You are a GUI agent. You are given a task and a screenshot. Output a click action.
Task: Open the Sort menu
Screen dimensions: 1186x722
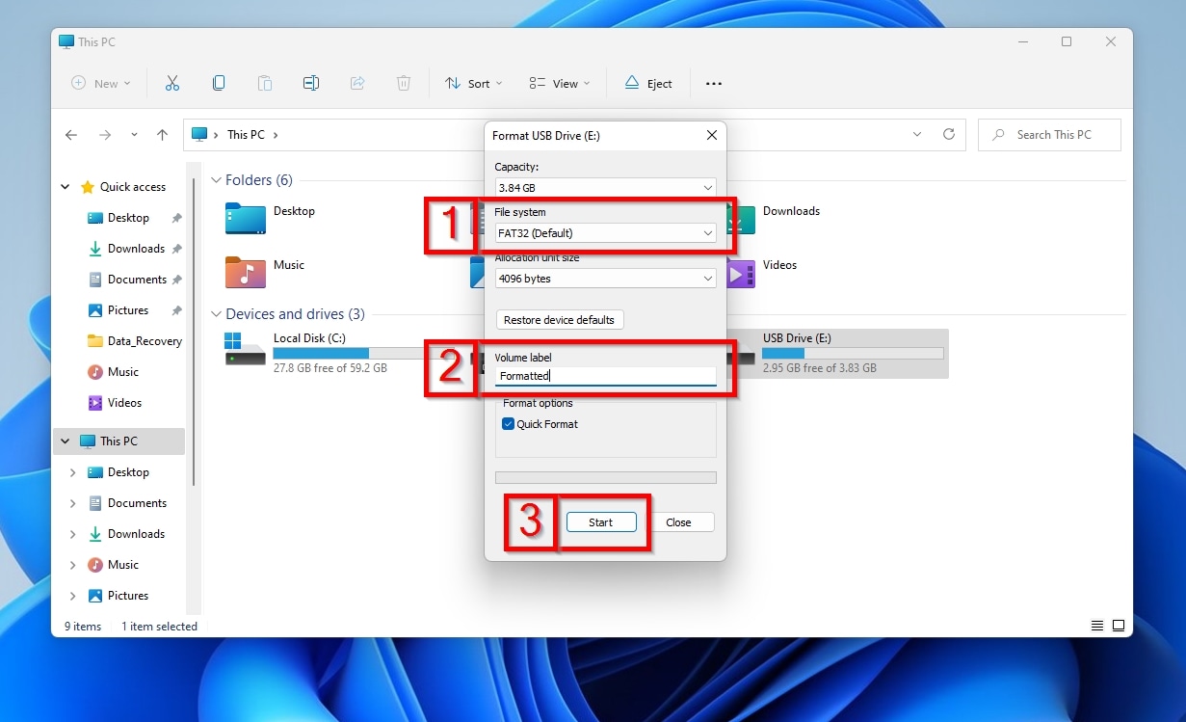tap(473, 83)
